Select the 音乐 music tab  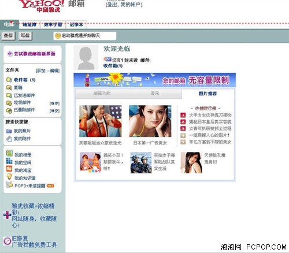155,94
